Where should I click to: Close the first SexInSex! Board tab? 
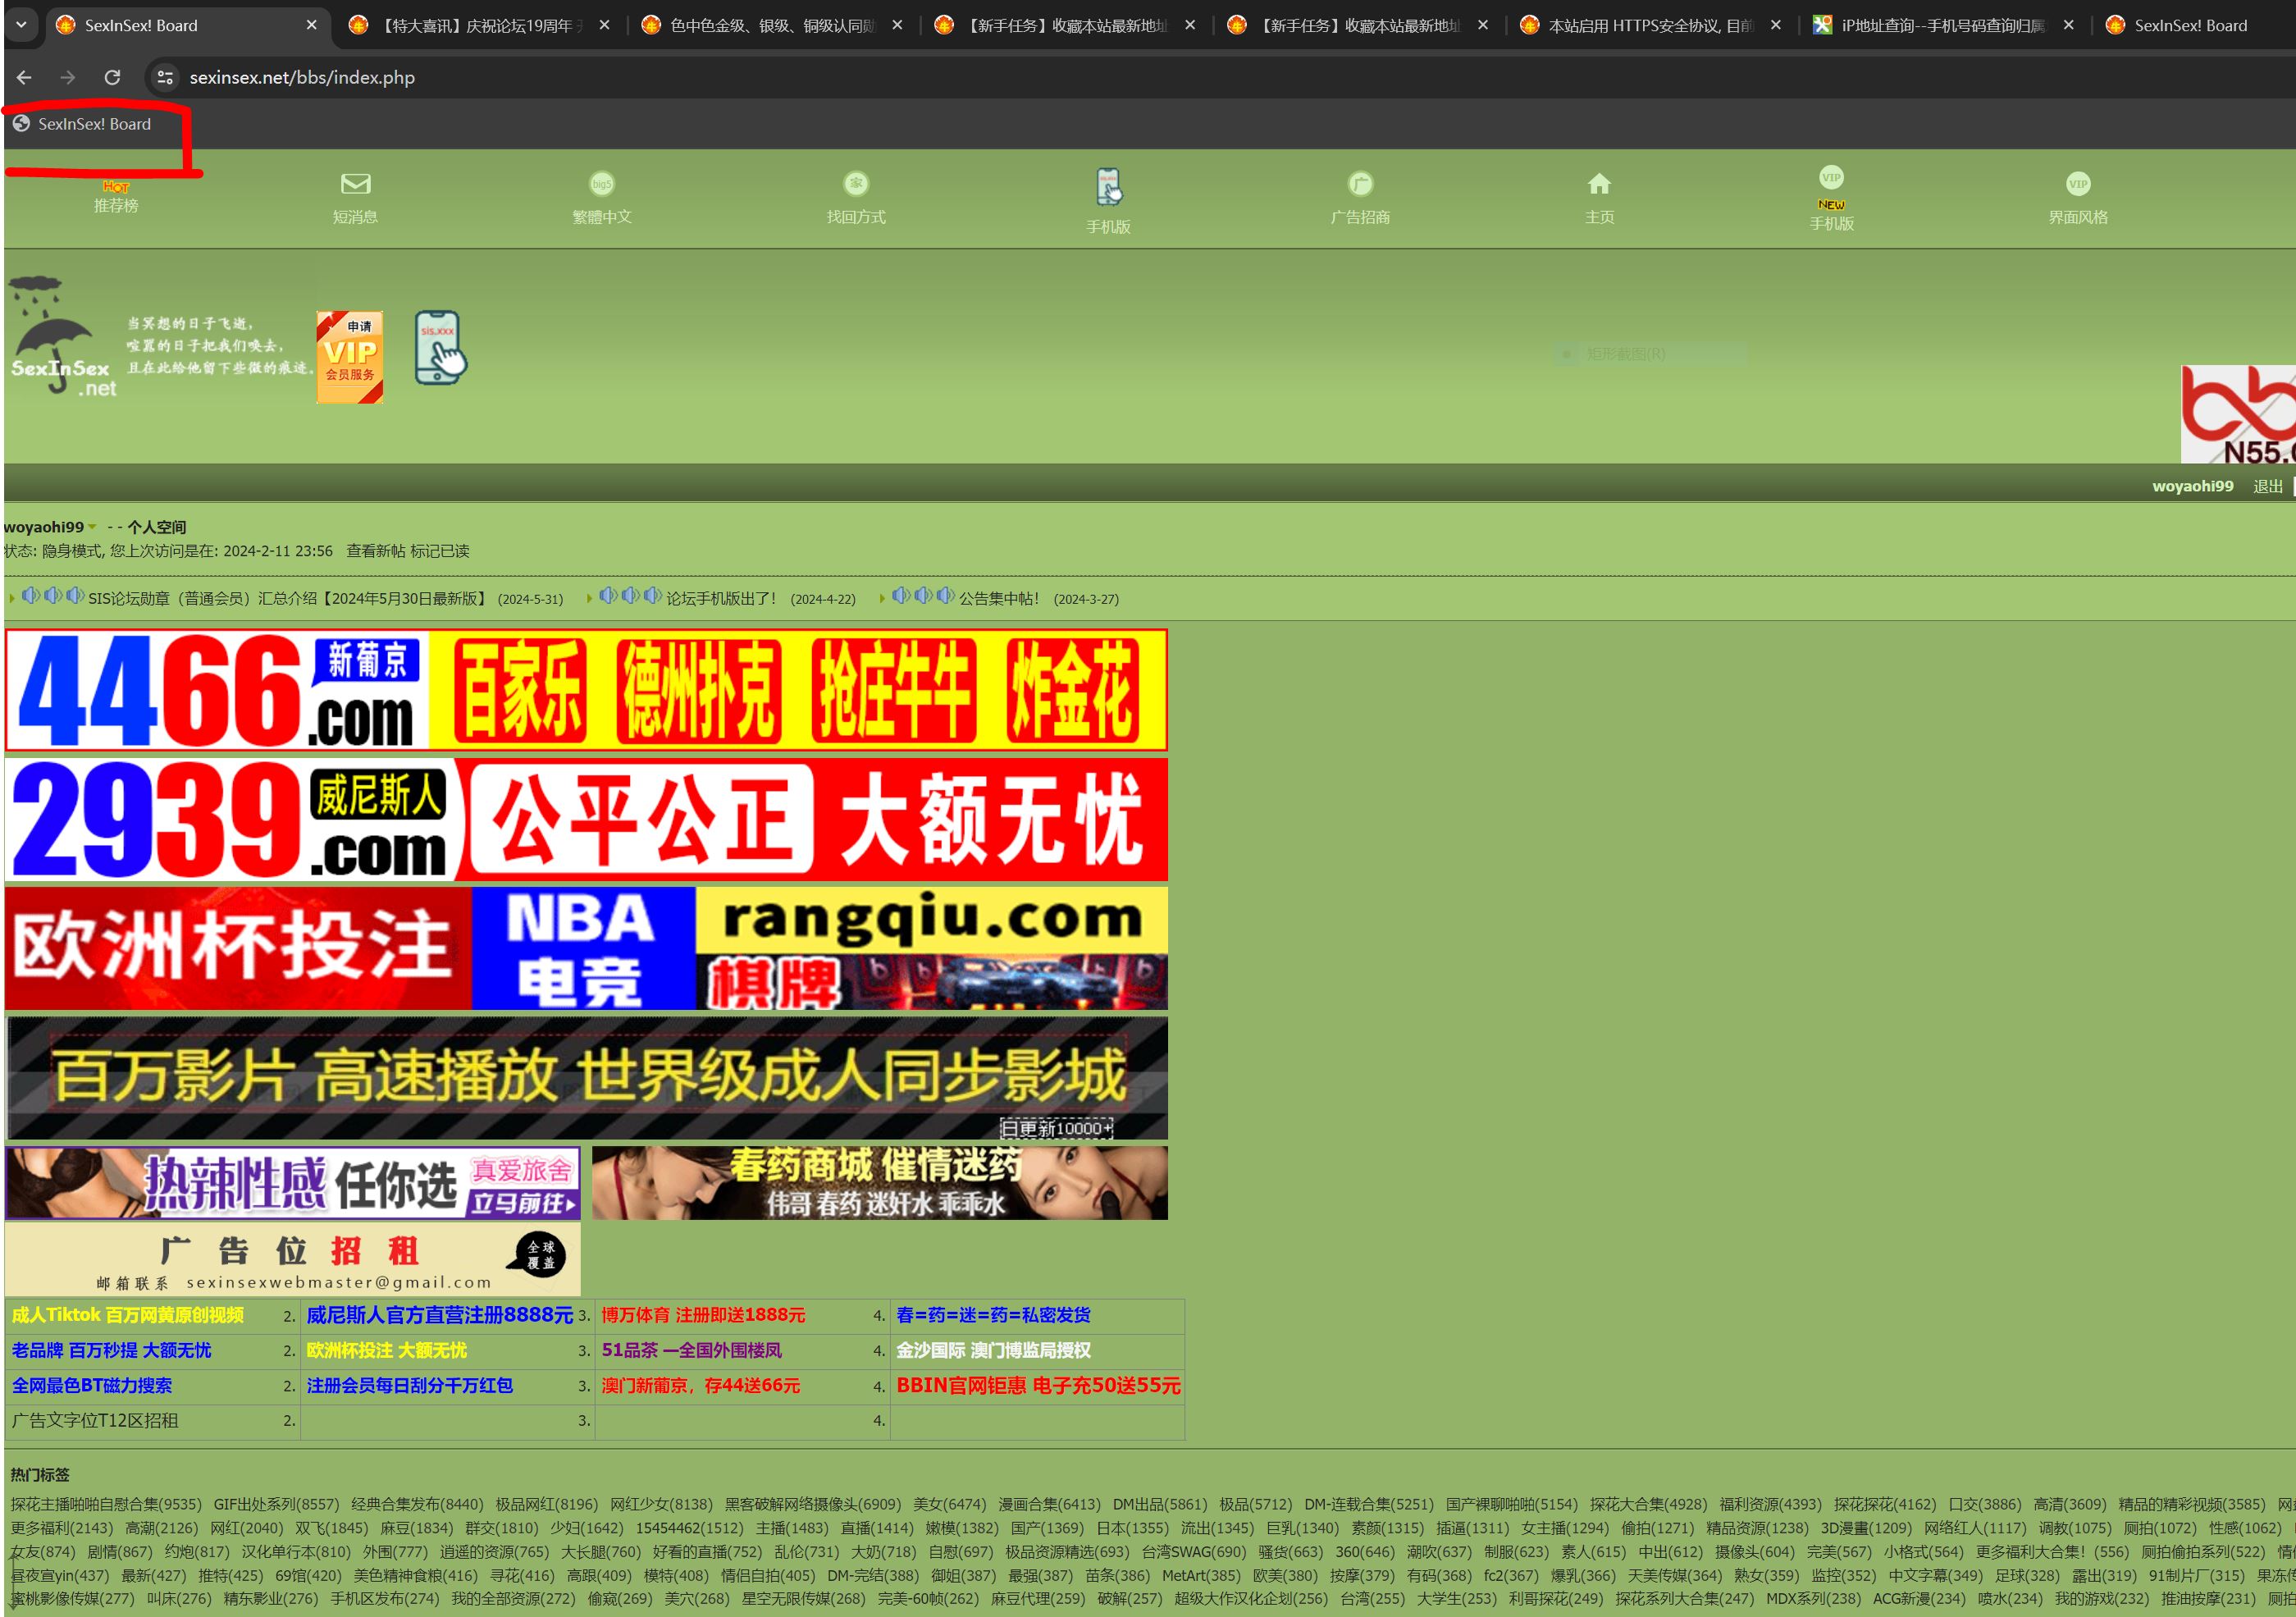click(x=311, y=25)
